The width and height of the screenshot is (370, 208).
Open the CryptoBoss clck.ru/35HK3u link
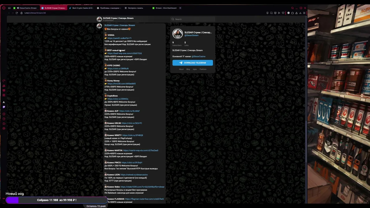coord(118,99)
